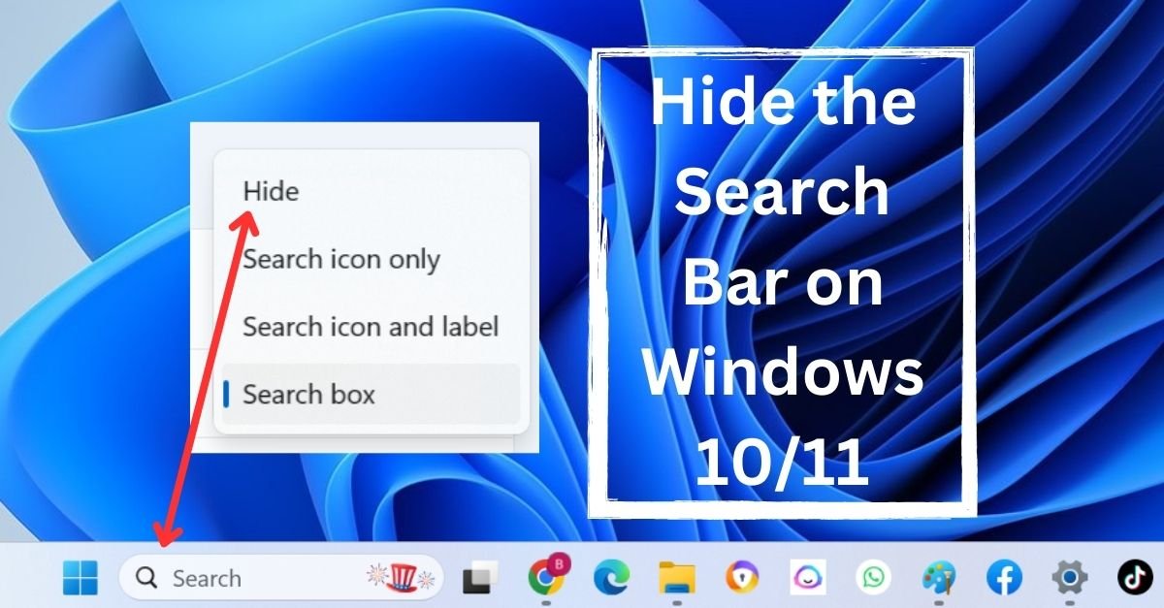Select the 'Search box' option
This screenshot has width=1164, height=608.
point(308,395)
